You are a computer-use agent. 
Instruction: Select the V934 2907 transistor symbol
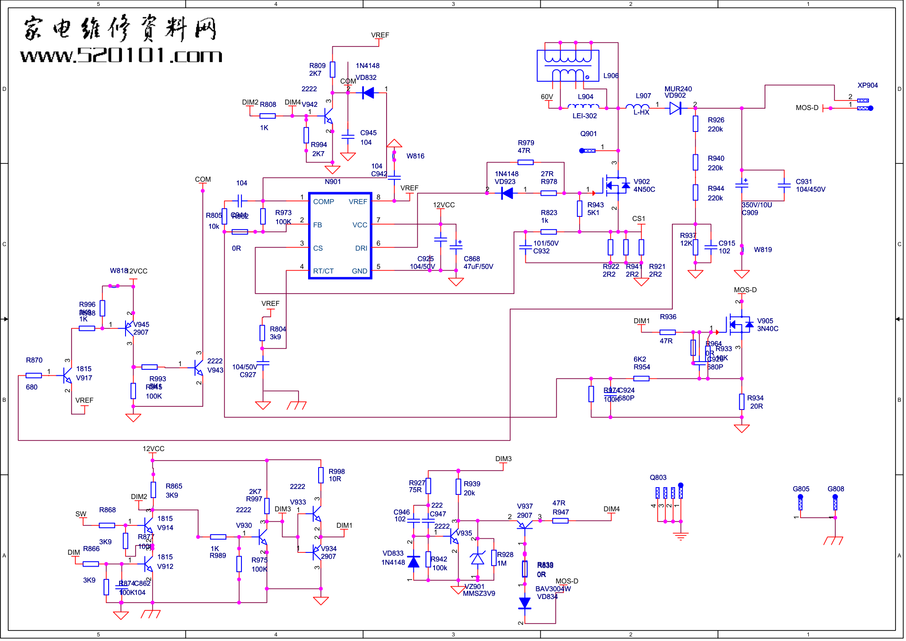tap(316, 552)
